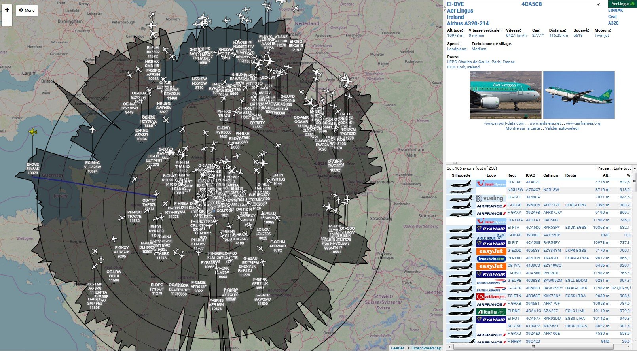The width and height of the screenshot is (637, 351).
Task: Click the easyJet logo in G-EZDD row
Action: pos(491,251)
